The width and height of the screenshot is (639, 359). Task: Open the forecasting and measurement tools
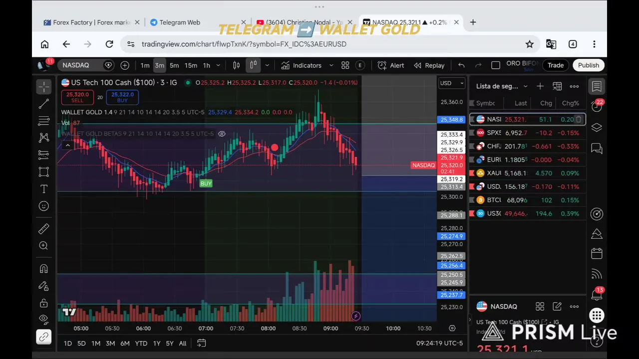(44, 155)
